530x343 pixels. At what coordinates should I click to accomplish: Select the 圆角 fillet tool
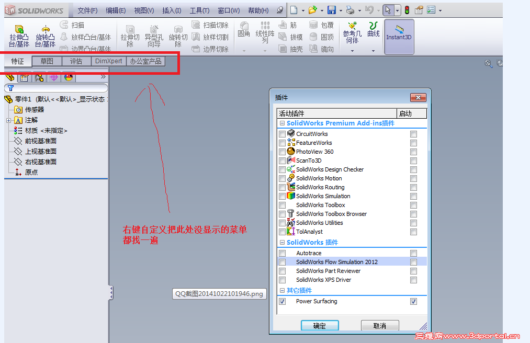pos(244,29)
